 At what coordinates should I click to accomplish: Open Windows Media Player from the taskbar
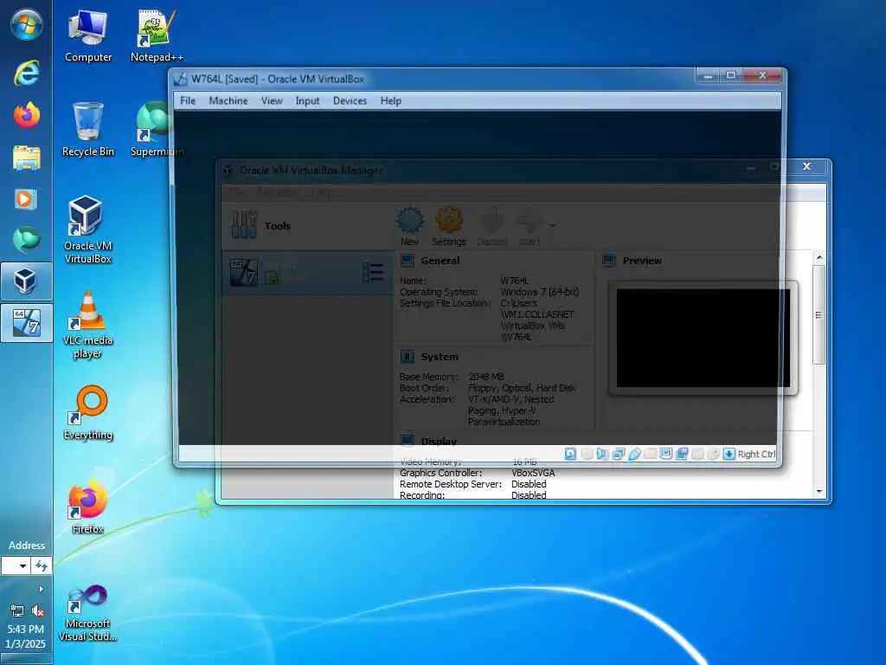click(x=26, y=199)
